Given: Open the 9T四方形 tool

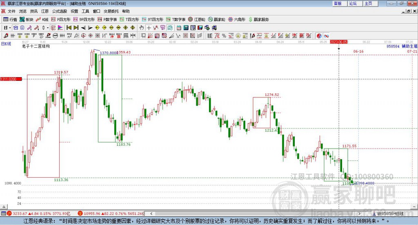Looking at the screenshot, I should (153, 20).
